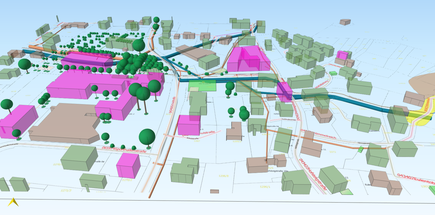Screen dimensions: 435x215
Task: Select the small magenta building on the right edge
Action: coord(342,54)
